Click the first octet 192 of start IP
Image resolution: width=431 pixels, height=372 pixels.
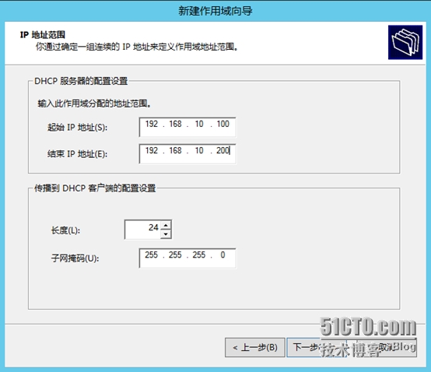point(152,124)
